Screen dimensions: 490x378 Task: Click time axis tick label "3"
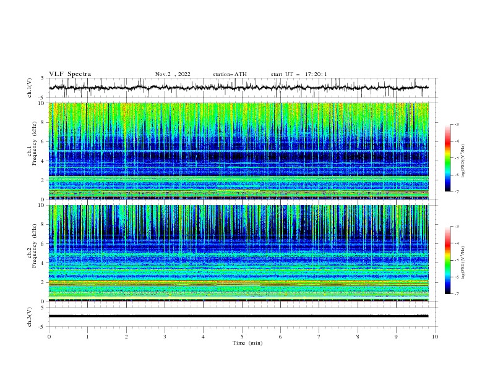click(165, 337)
